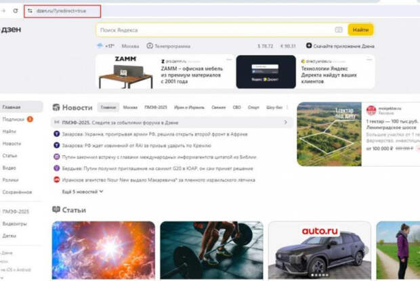Open Подписки in the left sidebar
This screenshot has height=281, width=420.
click(x=13, y=119)
